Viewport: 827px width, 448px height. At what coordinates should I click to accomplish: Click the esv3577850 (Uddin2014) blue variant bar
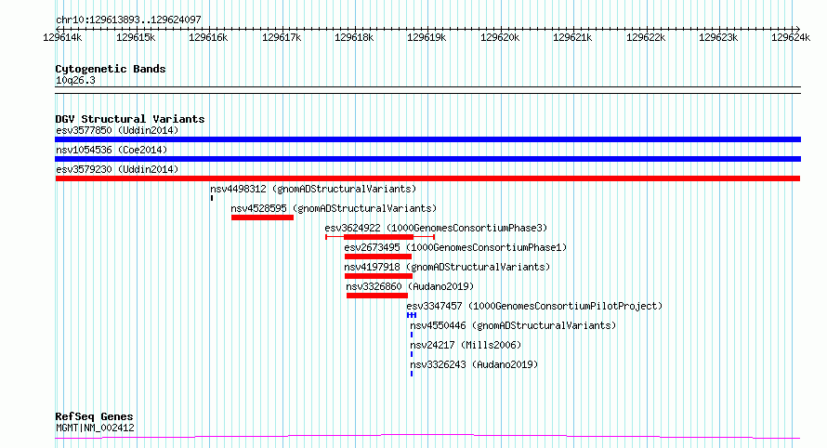pos(427,139)
